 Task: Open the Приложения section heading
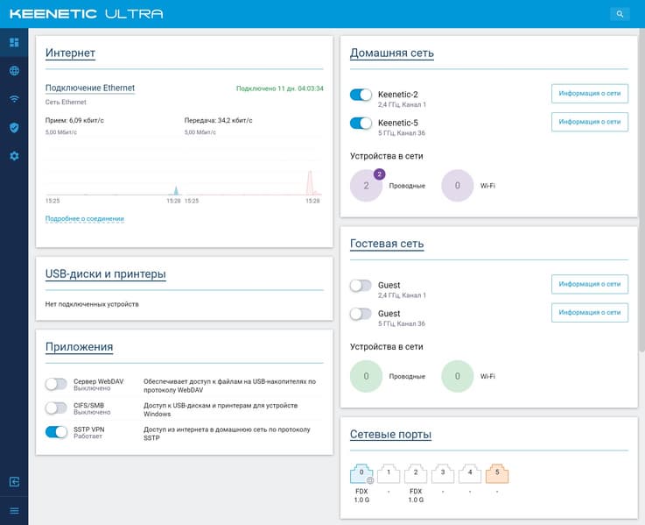pyautogui.click(x=79, y=347)
